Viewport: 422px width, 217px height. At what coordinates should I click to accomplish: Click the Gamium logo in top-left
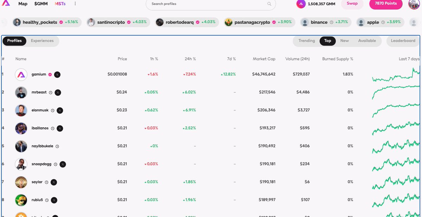coord(6,3)
